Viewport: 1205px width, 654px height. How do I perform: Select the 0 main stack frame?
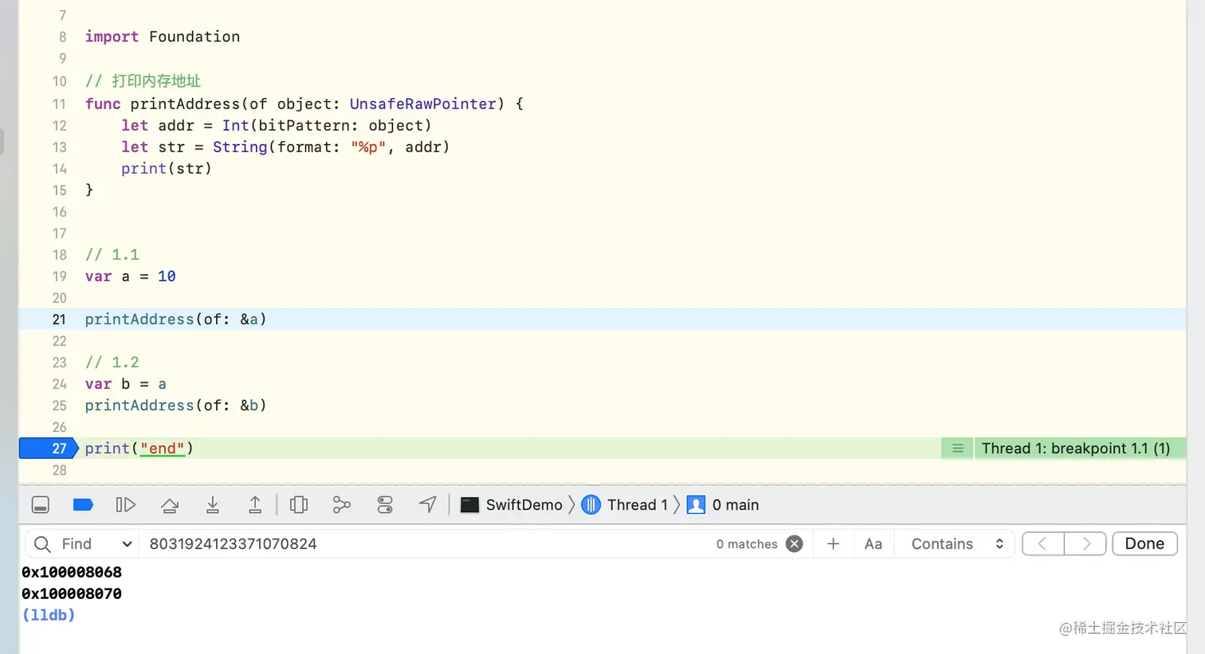pyautogui.click(x=723, y=505)
